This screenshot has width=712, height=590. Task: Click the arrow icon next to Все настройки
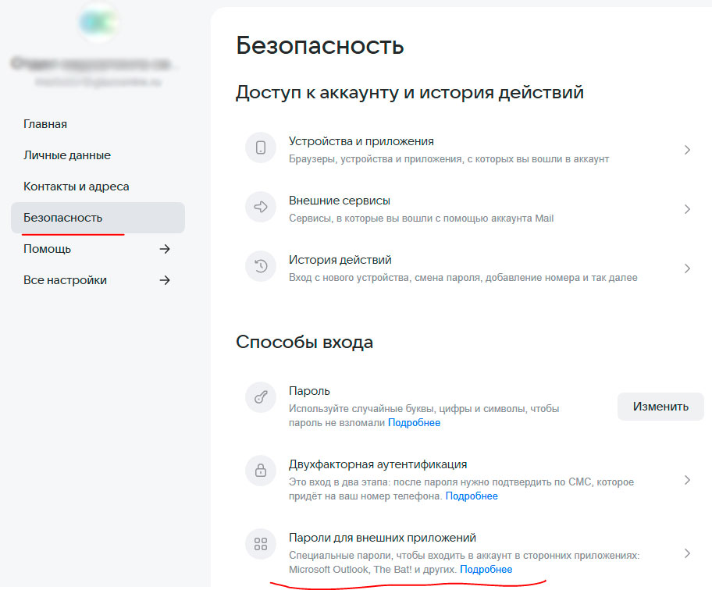click(165, 280)
